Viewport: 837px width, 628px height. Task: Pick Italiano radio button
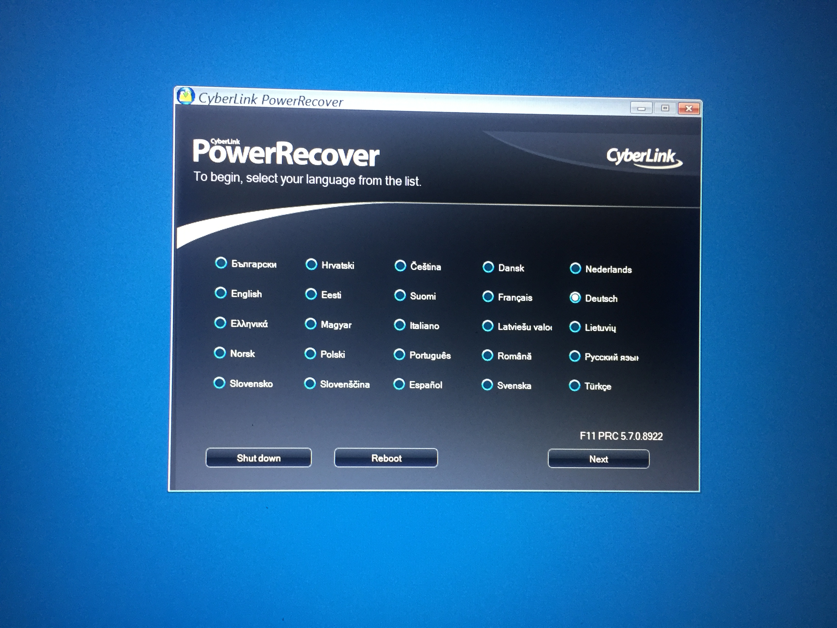(x=400, y=325)
